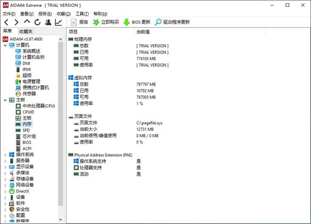
Task: Expand the 设备 tree node
Action: click(x=5, y=198)
